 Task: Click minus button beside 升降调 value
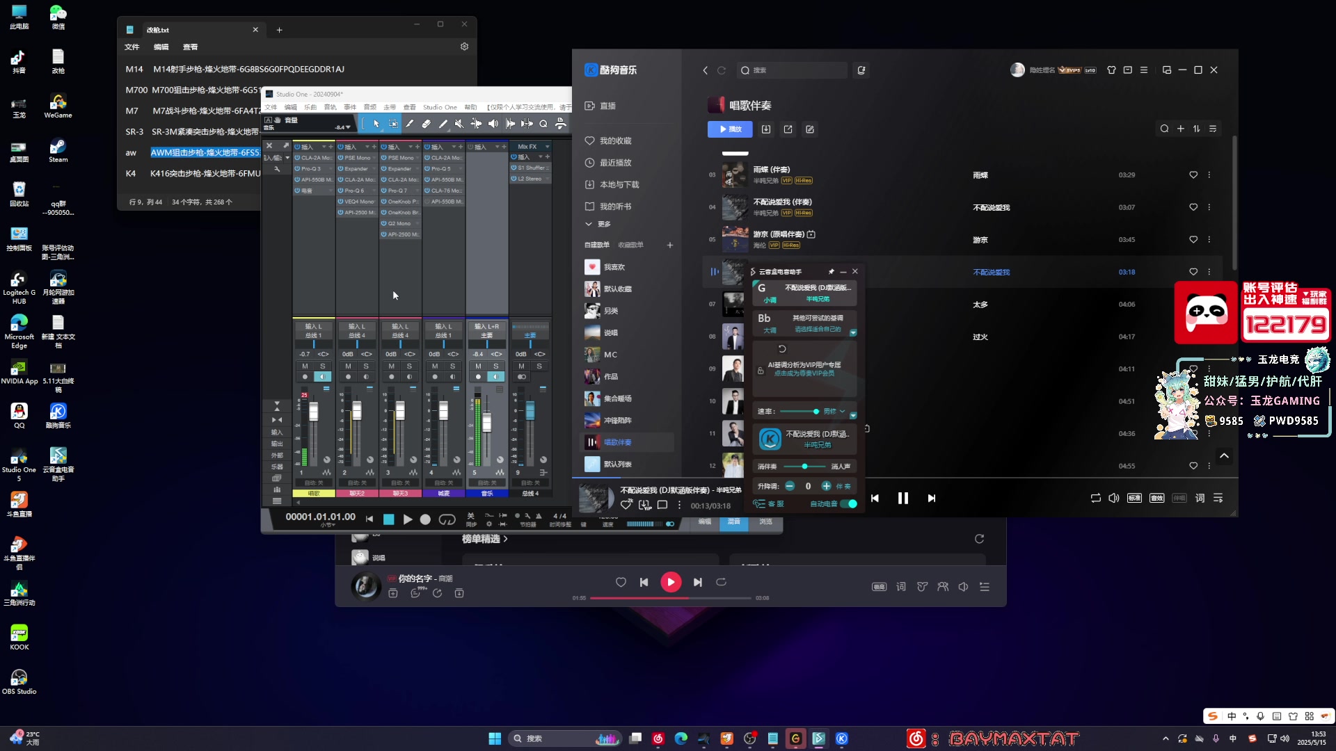click(790, 486)
